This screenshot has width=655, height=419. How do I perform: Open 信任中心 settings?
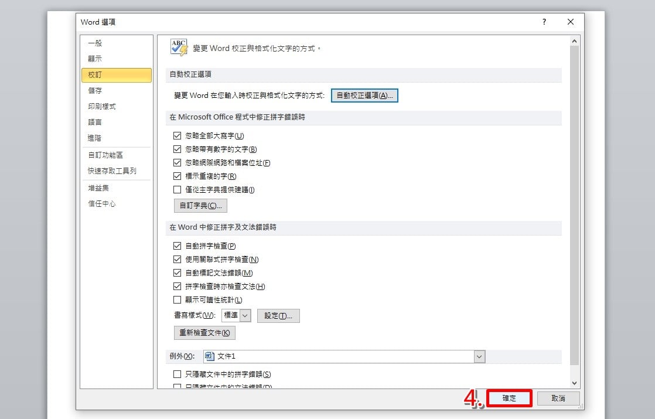(117, 204)
